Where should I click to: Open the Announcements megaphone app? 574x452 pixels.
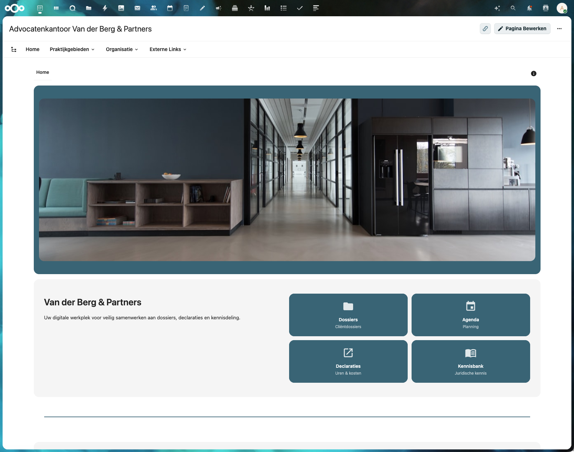pyautogui.click(x=219, y=8)
